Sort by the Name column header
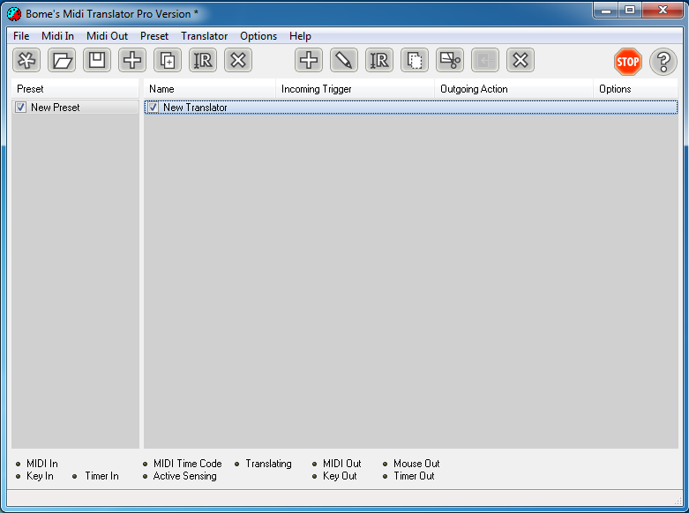This screenshot has width=689, height=513. tap(210, 89)
